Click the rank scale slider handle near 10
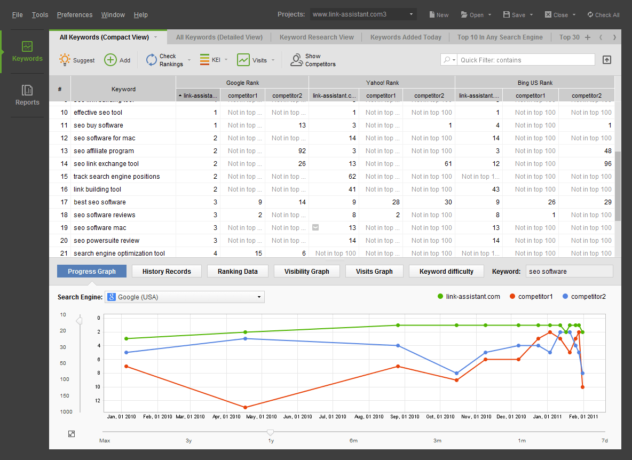The height and width of the screenshot is (460, 632). [x=80, y=321]
